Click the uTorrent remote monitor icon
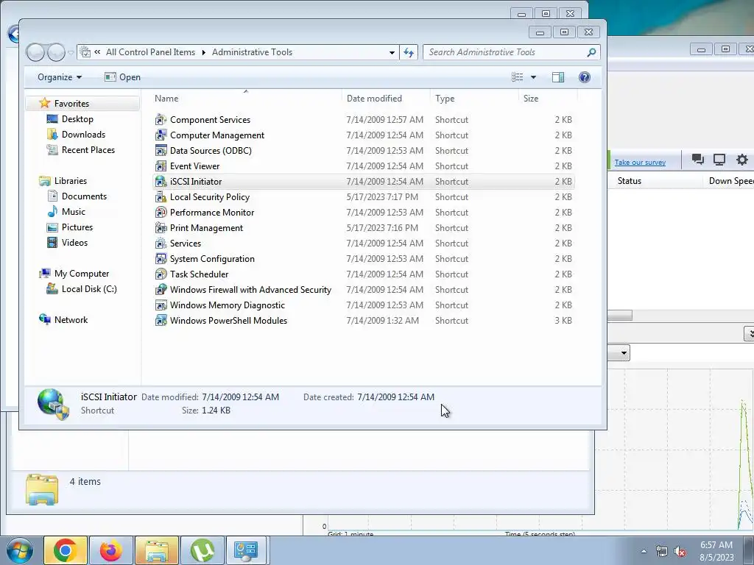 719,160
